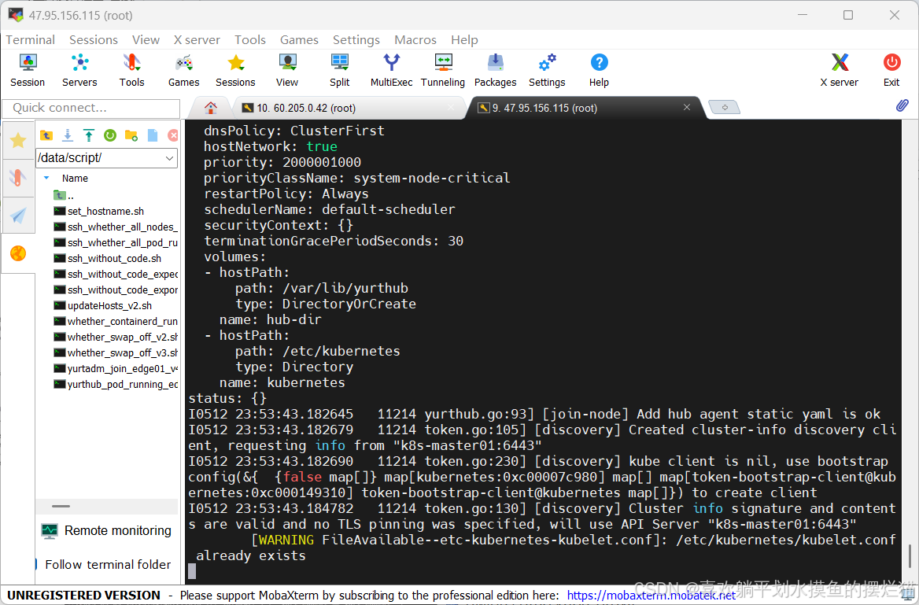This screenshot has height=605, width=919.
Task: Select the globe Sftp sidebar tab
Action: click(18, 253)
